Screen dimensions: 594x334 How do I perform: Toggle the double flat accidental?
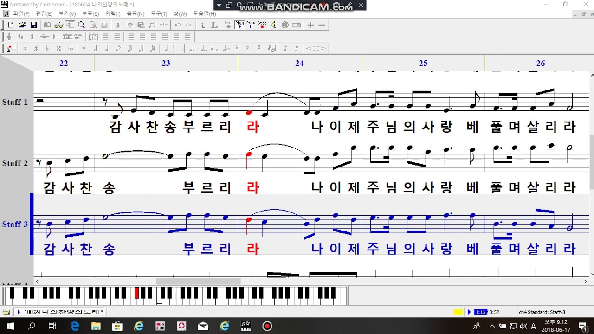70,48
